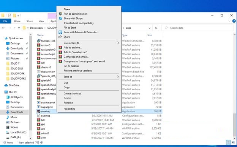
Task: Open Videos folder in navigation pane
Action: tap(14, 127)
